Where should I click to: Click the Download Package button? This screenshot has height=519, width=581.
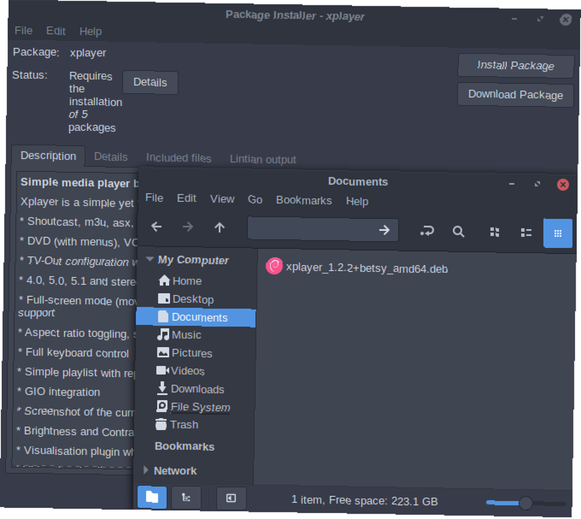[515, 95]
